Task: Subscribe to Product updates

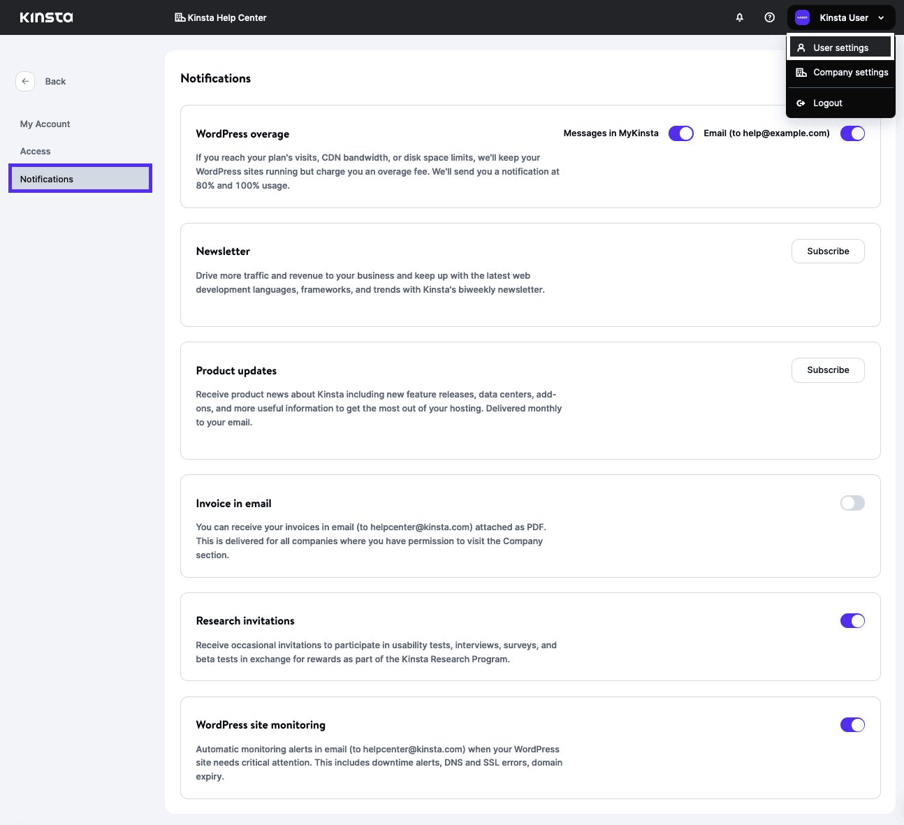Action: tap(828, 370)
